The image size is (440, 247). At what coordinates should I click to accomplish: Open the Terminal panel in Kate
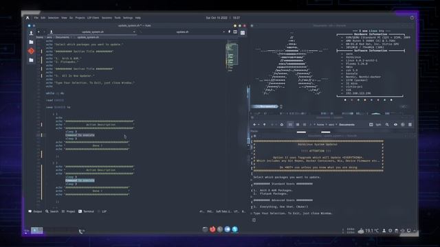(x=86, y=211)
